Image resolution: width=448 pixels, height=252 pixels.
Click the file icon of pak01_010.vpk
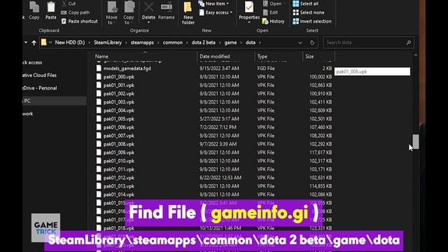click(99, 161)
